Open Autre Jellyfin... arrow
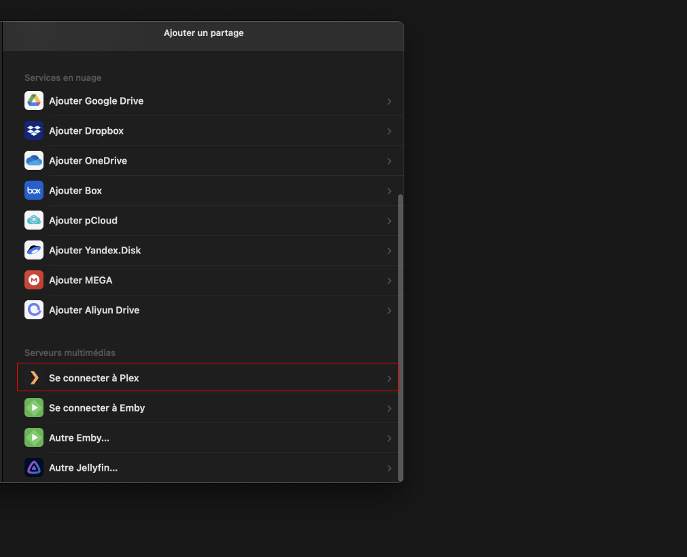 point(389,468)
